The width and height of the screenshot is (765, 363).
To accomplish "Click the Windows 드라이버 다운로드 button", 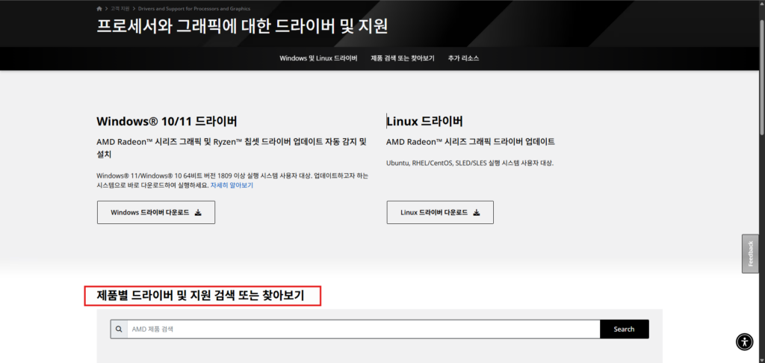I will [156, 212].
